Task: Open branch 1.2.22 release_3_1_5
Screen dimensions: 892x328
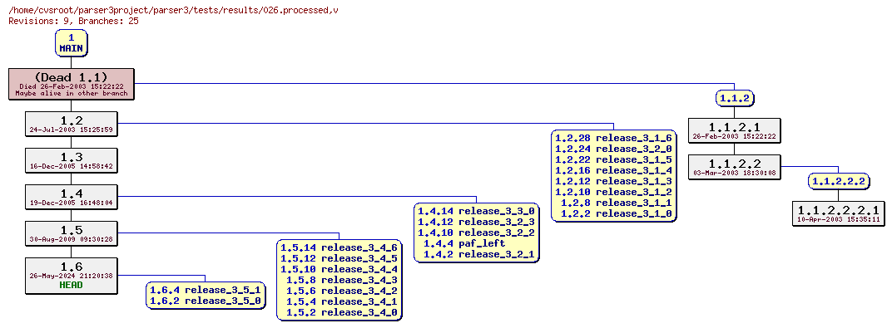Action: point(614,159)
